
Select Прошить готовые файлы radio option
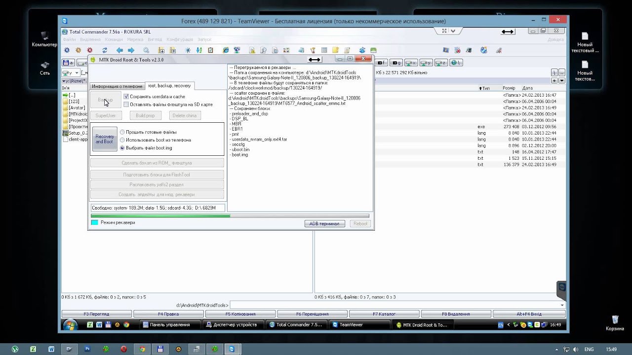(x=122, y=132)
